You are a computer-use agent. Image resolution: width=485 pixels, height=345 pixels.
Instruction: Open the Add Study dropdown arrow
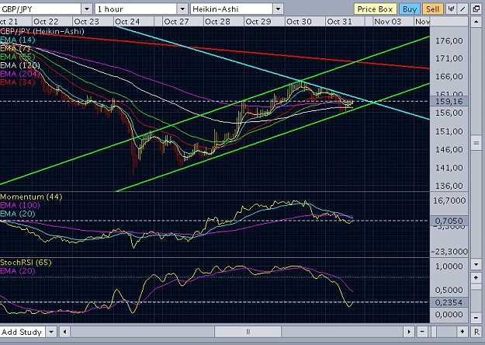point(51,332)
